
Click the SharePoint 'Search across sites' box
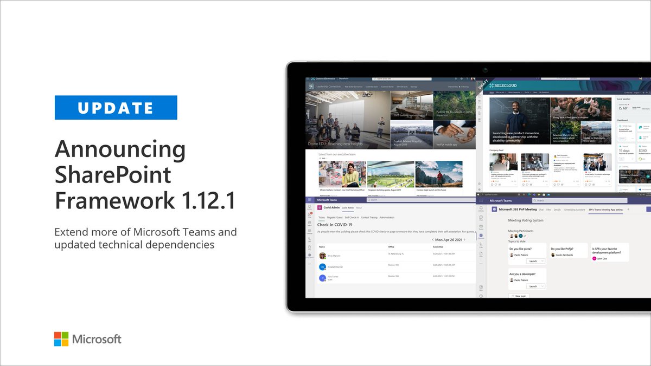coord(401,79)
